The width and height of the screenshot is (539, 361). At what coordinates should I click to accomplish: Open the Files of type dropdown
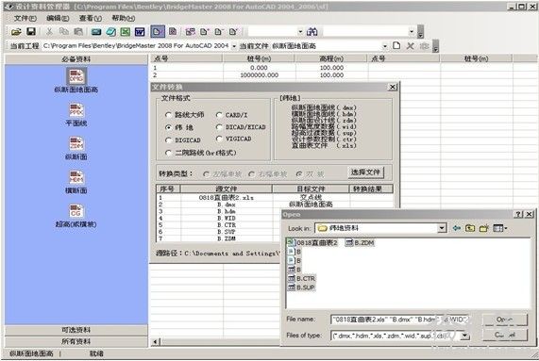pyautogui.click(x=464, y=336)
